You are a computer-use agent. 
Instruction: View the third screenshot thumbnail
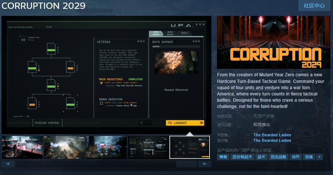106,147
